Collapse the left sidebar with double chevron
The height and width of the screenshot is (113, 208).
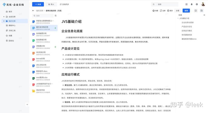pyautogui.click(x=27, y=104)
